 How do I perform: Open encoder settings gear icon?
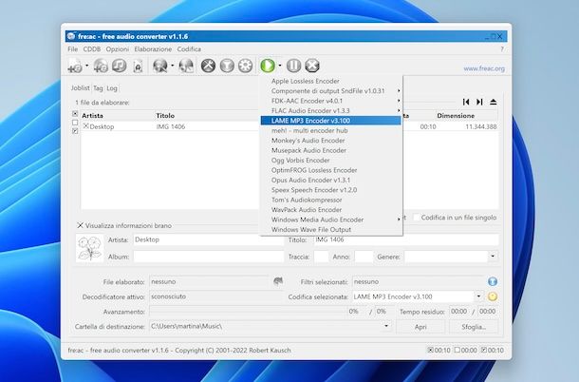[245, 66]
